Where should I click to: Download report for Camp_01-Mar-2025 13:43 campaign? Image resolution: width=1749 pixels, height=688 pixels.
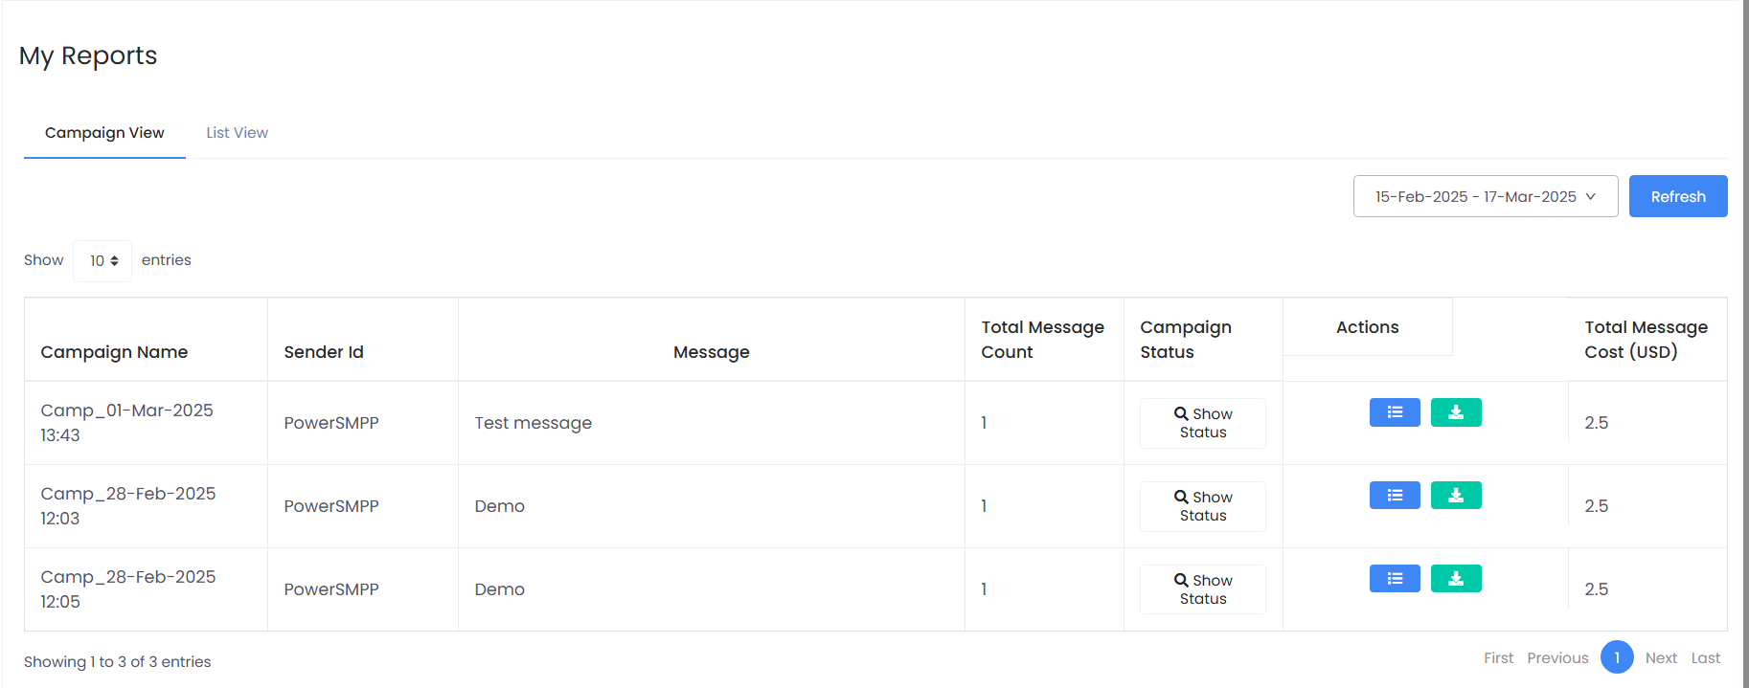click(x=1455, y=412)
